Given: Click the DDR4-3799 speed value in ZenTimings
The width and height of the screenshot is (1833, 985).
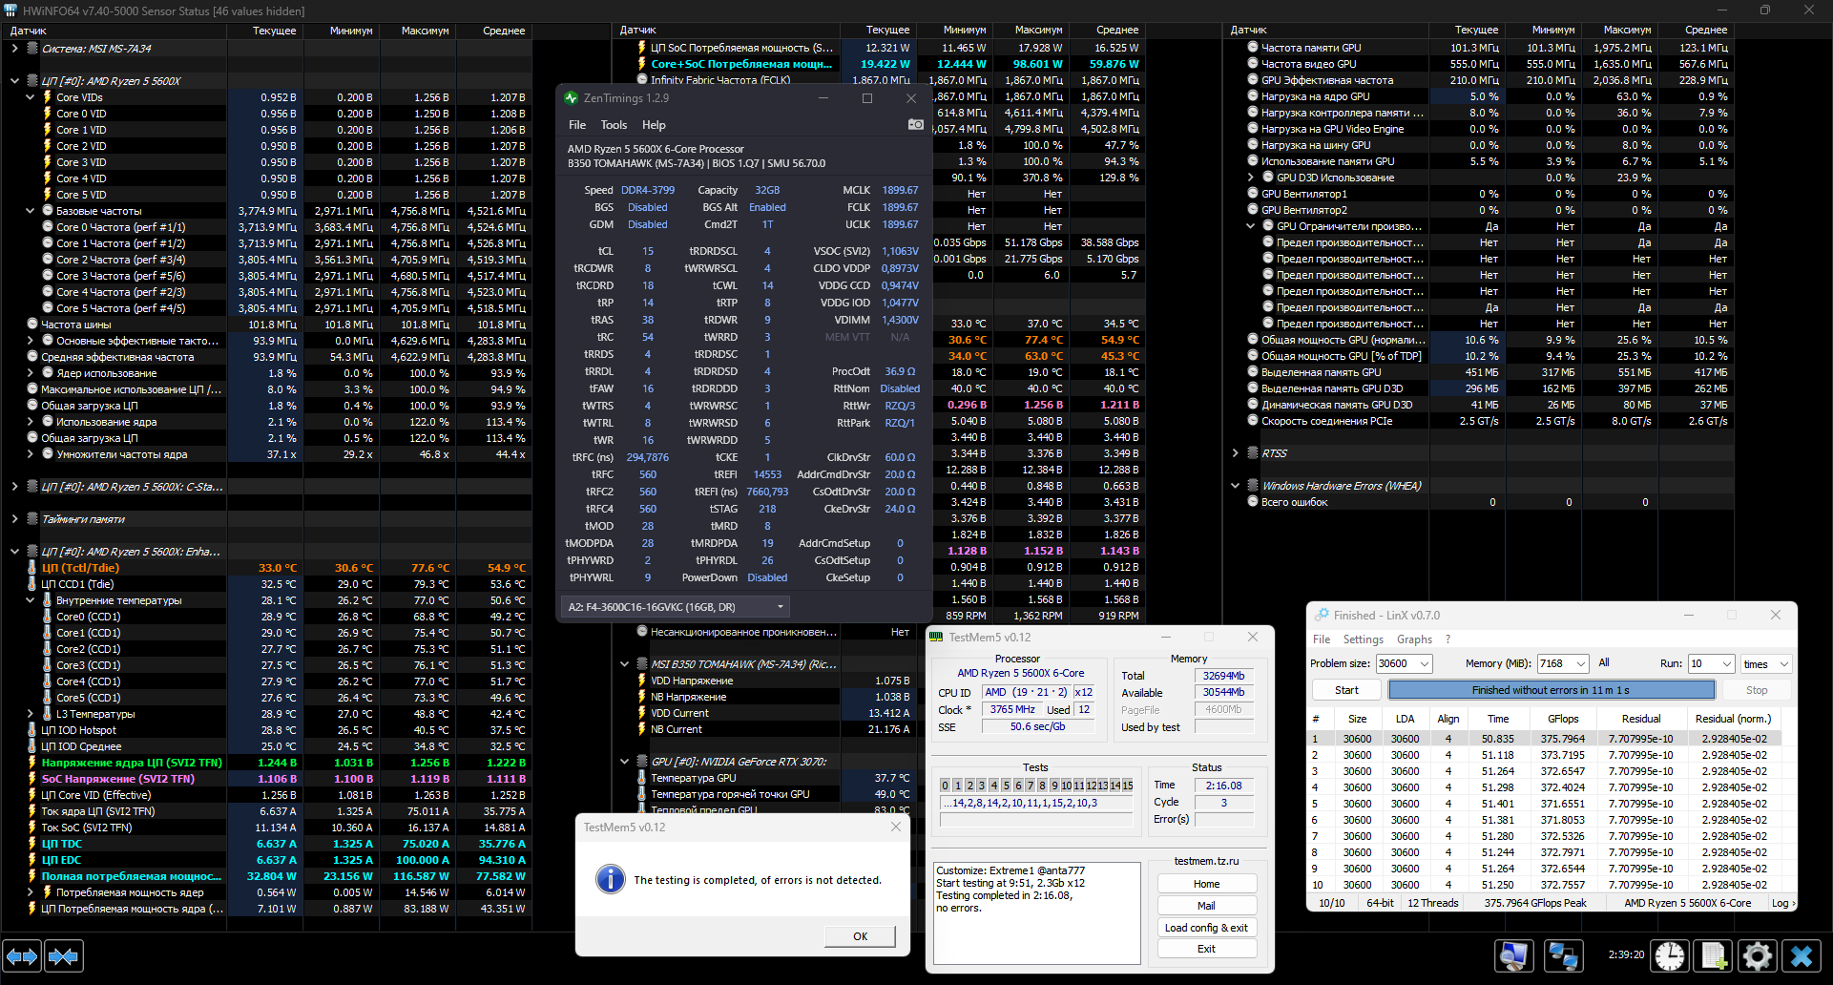Looking at the screenshot, I should 648,190.
